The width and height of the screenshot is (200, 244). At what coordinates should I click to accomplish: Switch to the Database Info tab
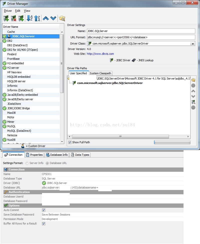[x=57, y=155]
